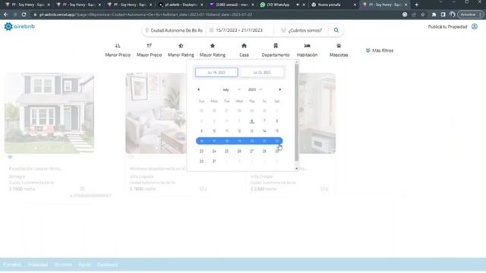The image size is (486, 273).
Task: Switch to the unread mail tab
Action: pos(231,5)
